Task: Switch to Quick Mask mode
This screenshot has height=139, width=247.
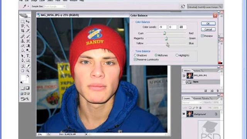Action: point(27,88)
